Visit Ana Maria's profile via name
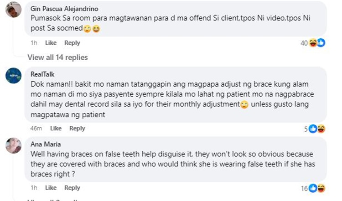 [x=46, y=144]
